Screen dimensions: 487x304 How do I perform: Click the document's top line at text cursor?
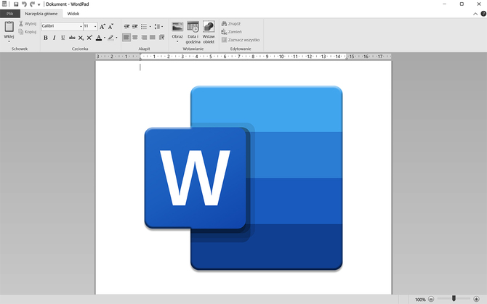pyautogui.click(x=140, y=67)
